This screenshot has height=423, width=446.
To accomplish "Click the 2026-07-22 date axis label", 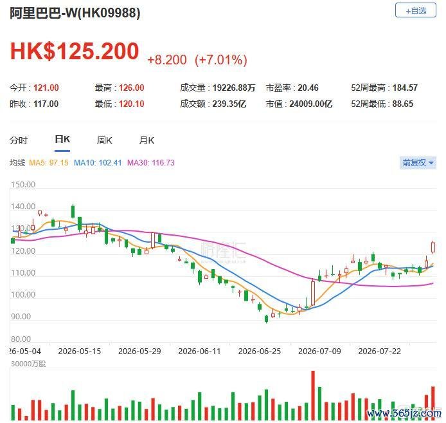I will [x=379, y=351].
